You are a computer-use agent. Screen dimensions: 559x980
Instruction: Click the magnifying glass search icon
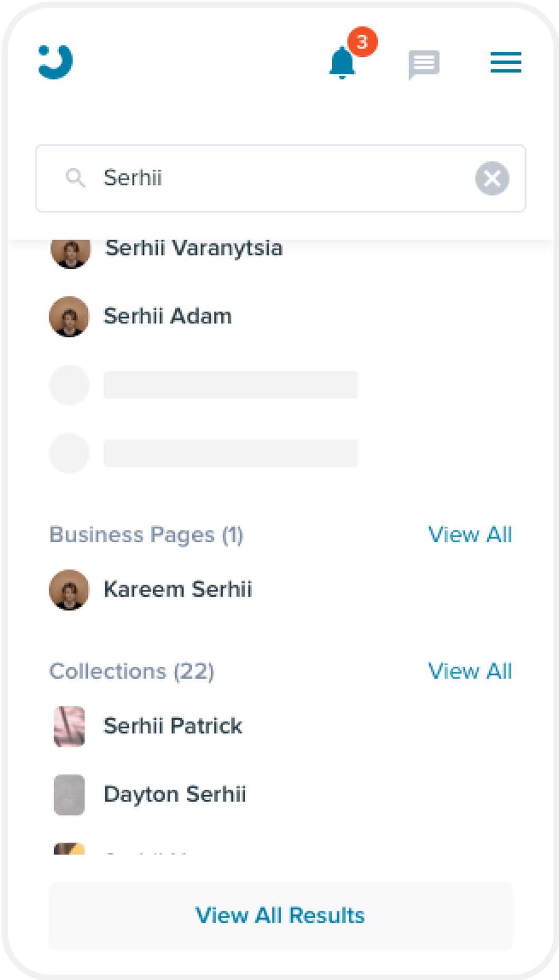tap(76, 178)
